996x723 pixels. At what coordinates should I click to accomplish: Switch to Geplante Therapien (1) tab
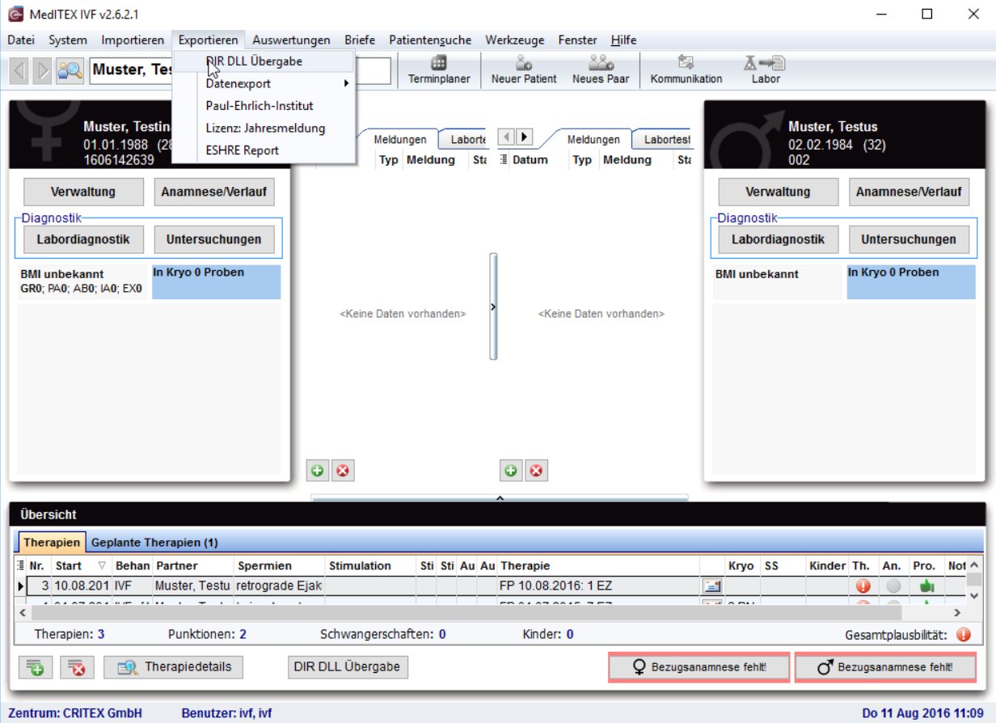coord(154,543)
